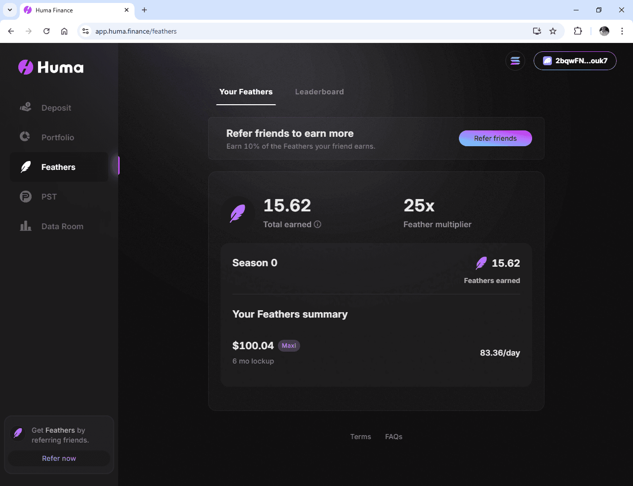Click the Feather multiplier label
The image size is (633, 486).
click(x=437, y=224)
